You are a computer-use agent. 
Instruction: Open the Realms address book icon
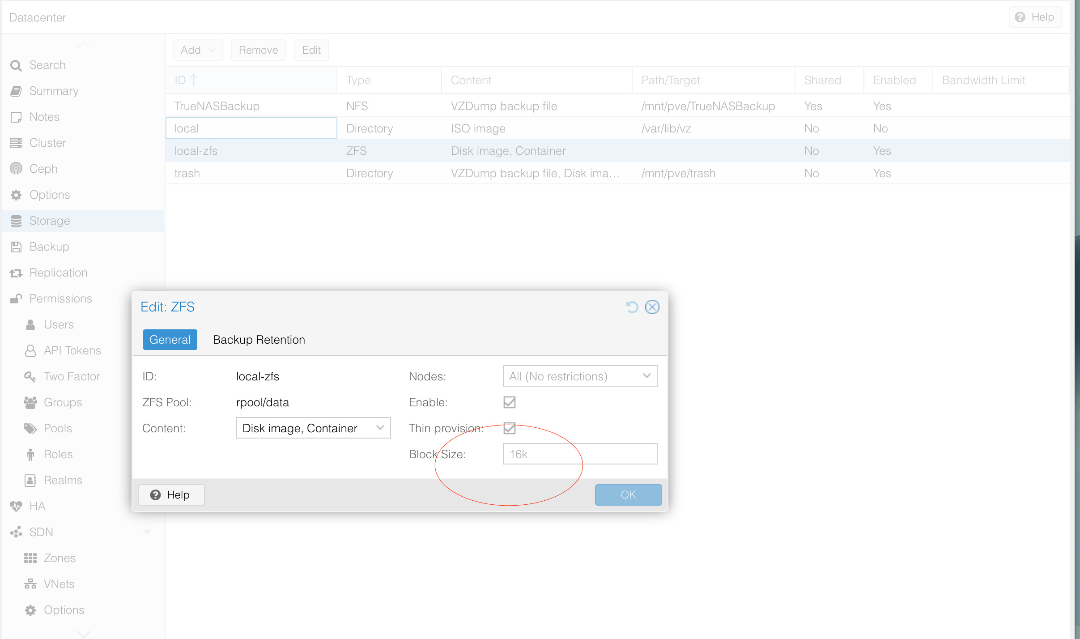click(30, 481)
